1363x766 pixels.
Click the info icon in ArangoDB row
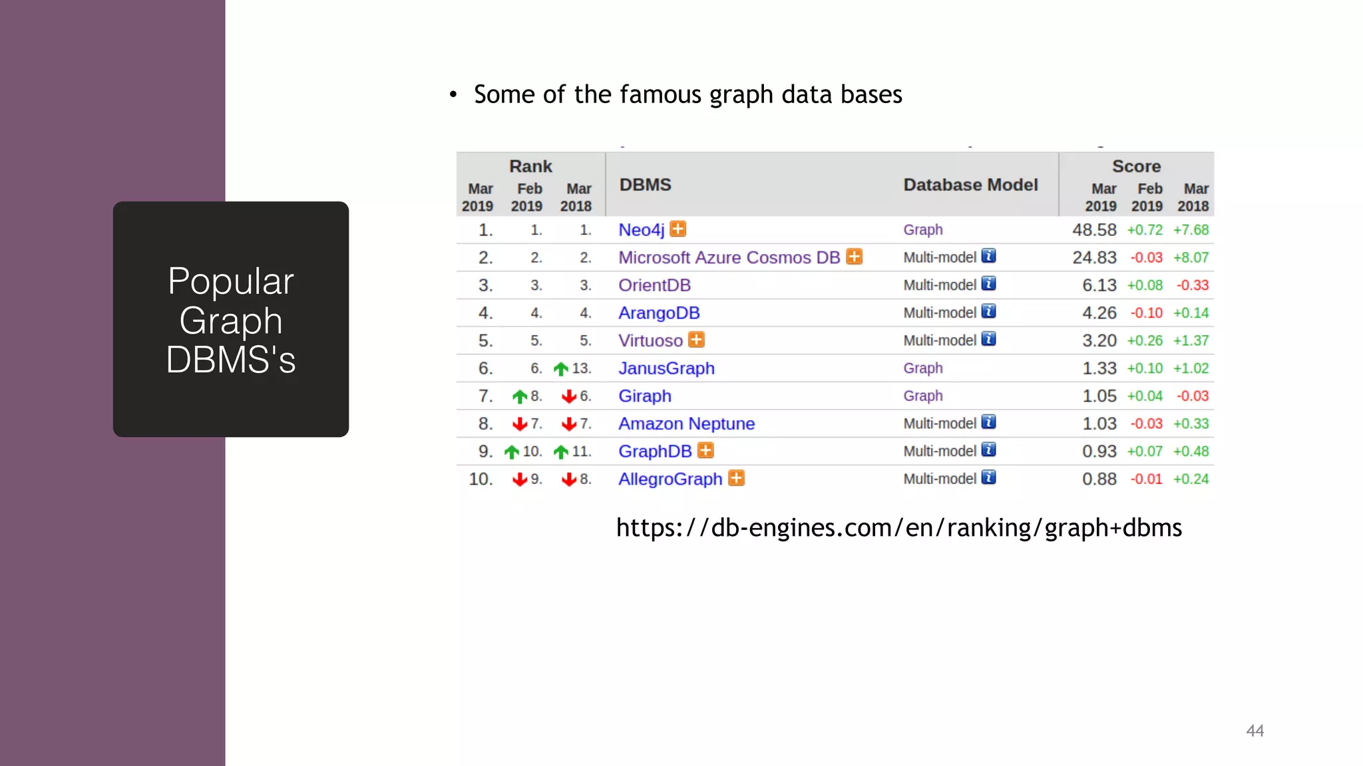(988, 312)
